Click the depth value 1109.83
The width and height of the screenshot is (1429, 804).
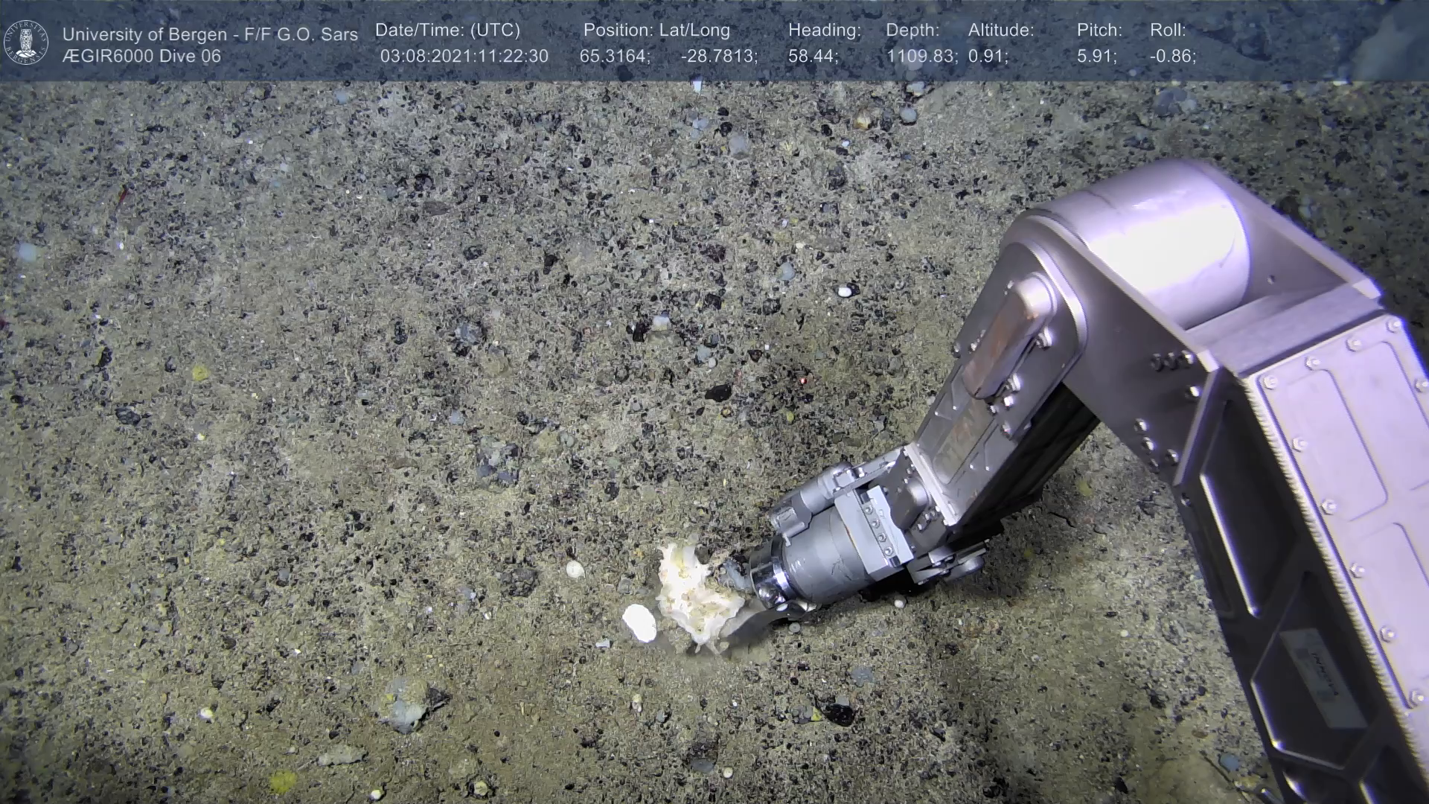pyautogui.click(x=921, y=57)
